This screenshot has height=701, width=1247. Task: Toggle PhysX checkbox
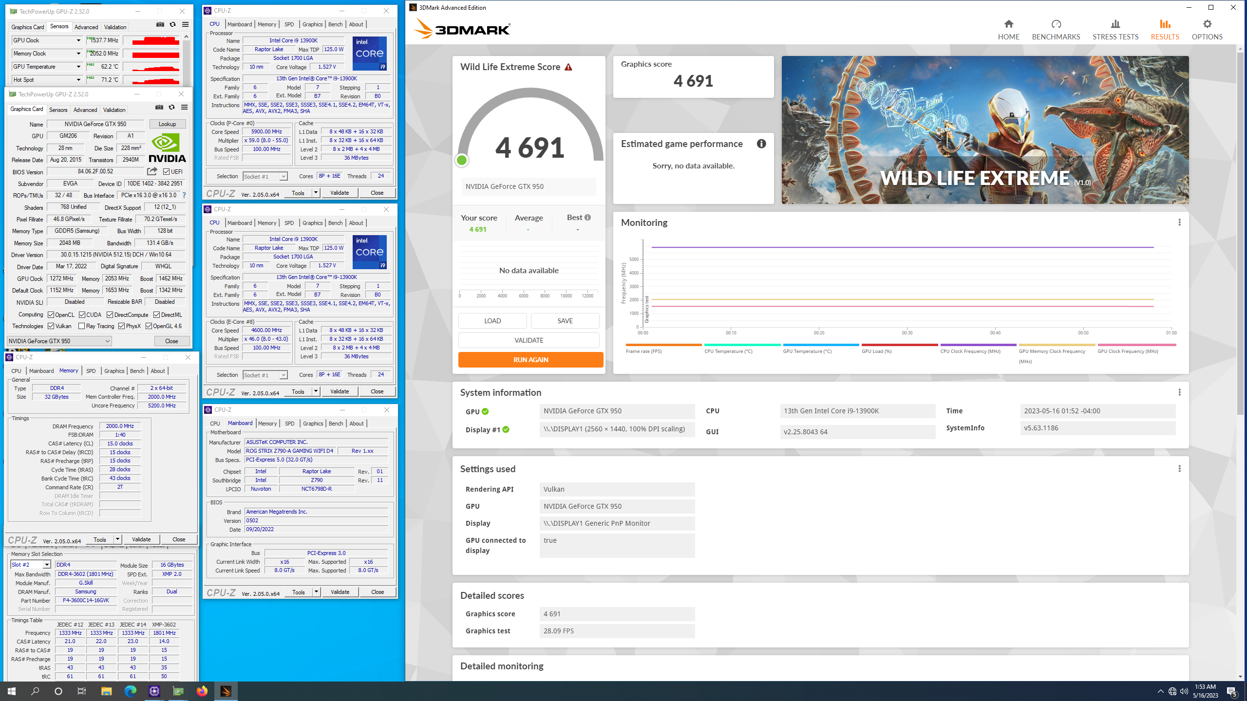pos(121,326)
